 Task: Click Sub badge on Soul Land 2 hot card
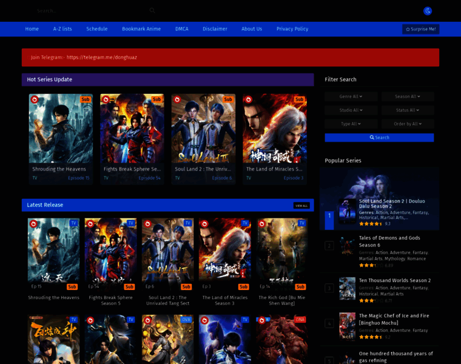228,99
